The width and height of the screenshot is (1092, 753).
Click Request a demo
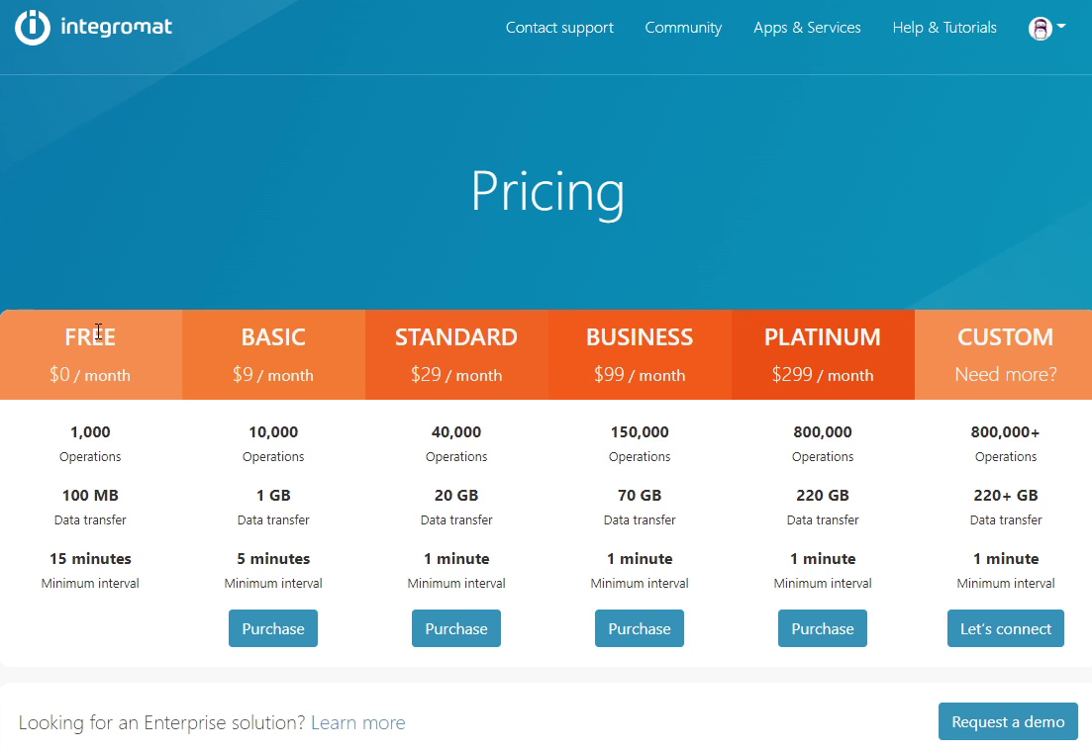click(1008, 721)
